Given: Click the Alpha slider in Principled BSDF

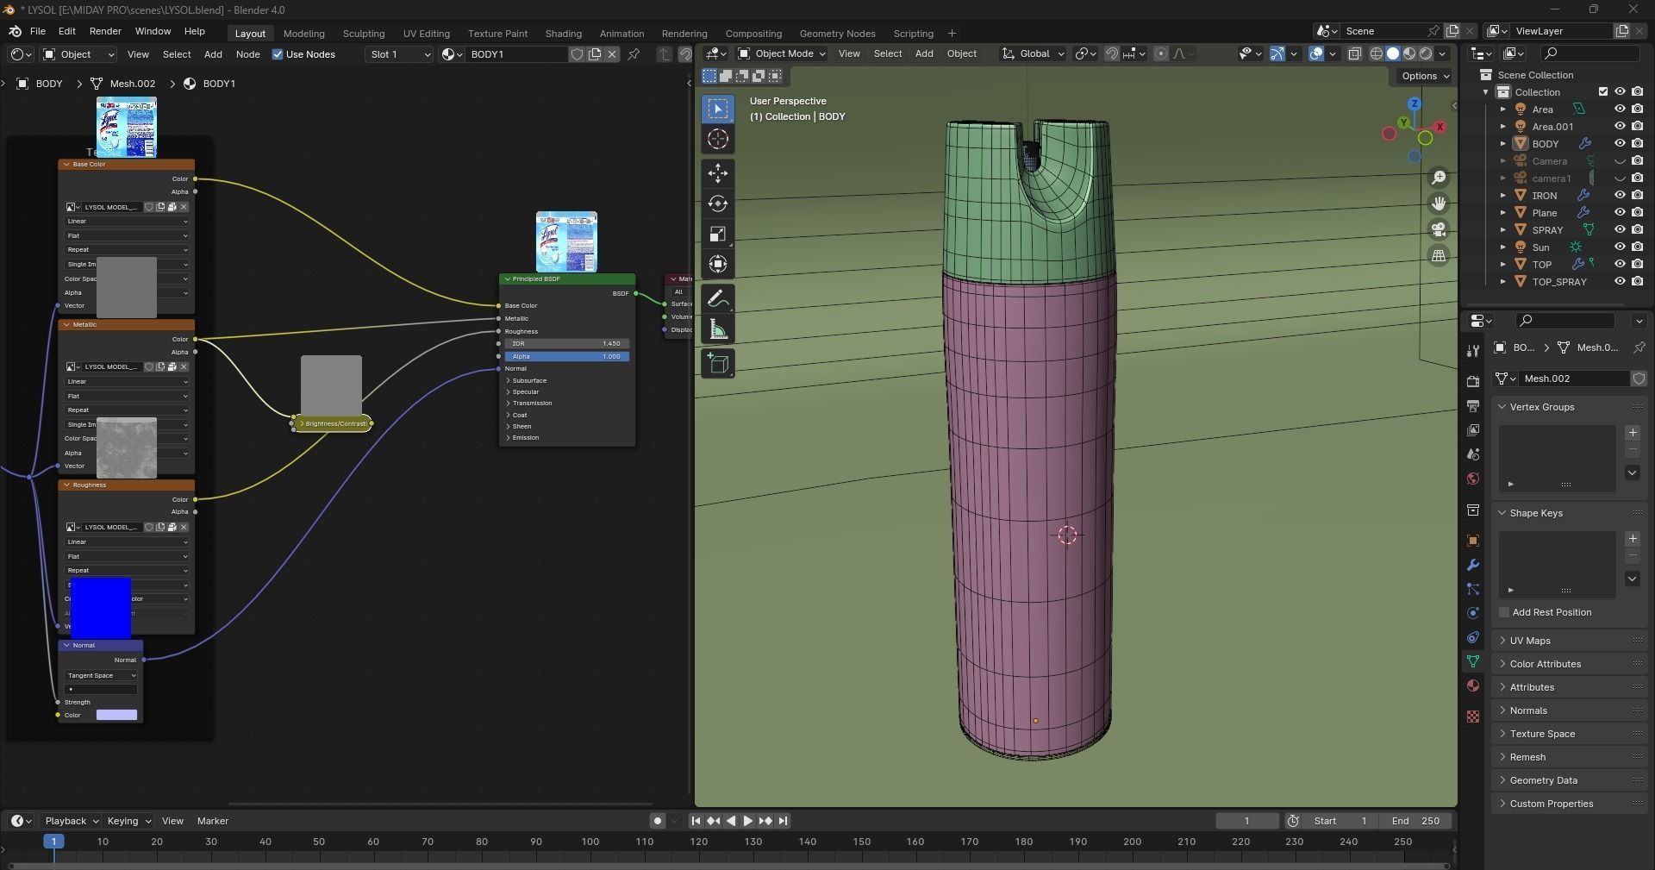Looking at the screenshot, I should pyautogui.click(x=567, y=356).
